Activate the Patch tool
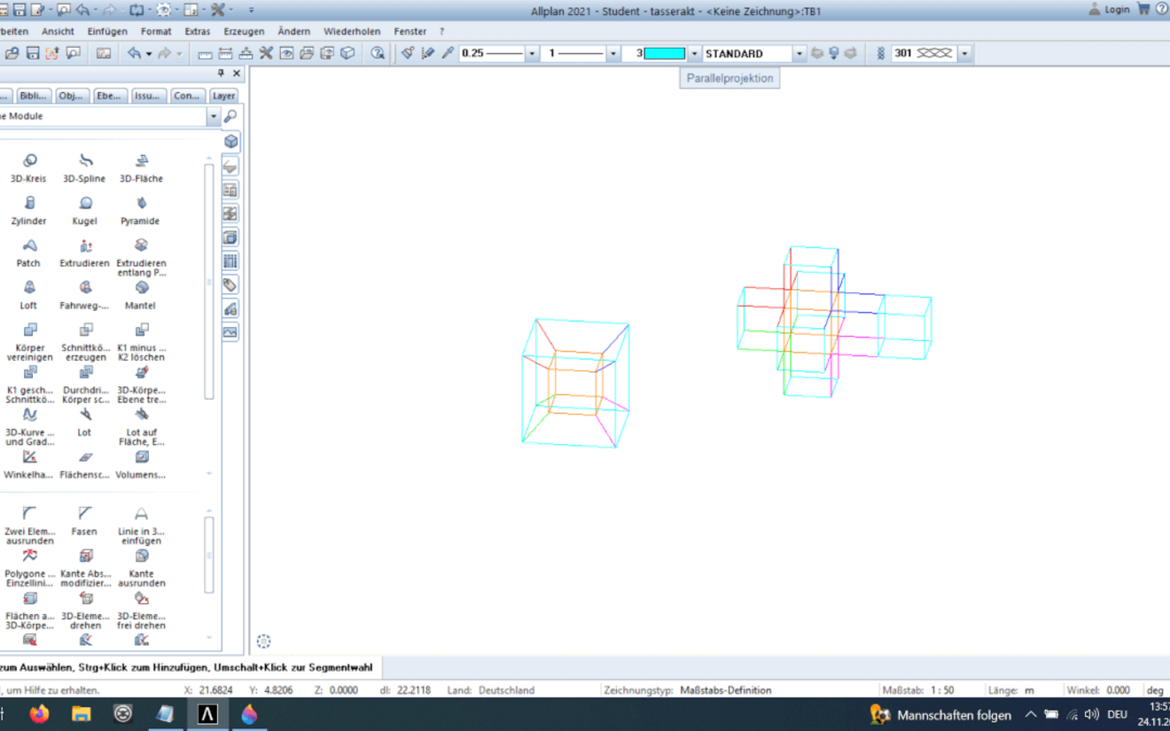 pos(29,252)
